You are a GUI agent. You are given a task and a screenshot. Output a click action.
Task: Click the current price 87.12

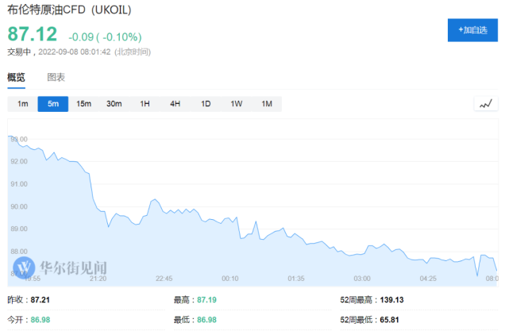(x=33, y=34)
